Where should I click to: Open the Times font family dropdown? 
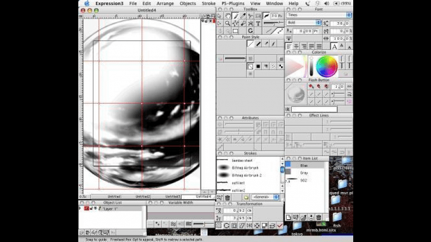[x=319, y=15]
